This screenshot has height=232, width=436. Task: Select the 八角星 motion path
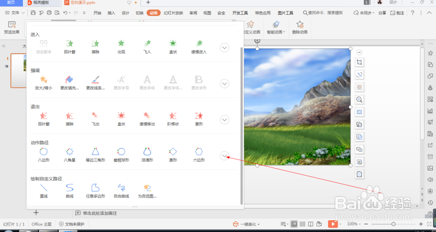(x=69, y=155)
